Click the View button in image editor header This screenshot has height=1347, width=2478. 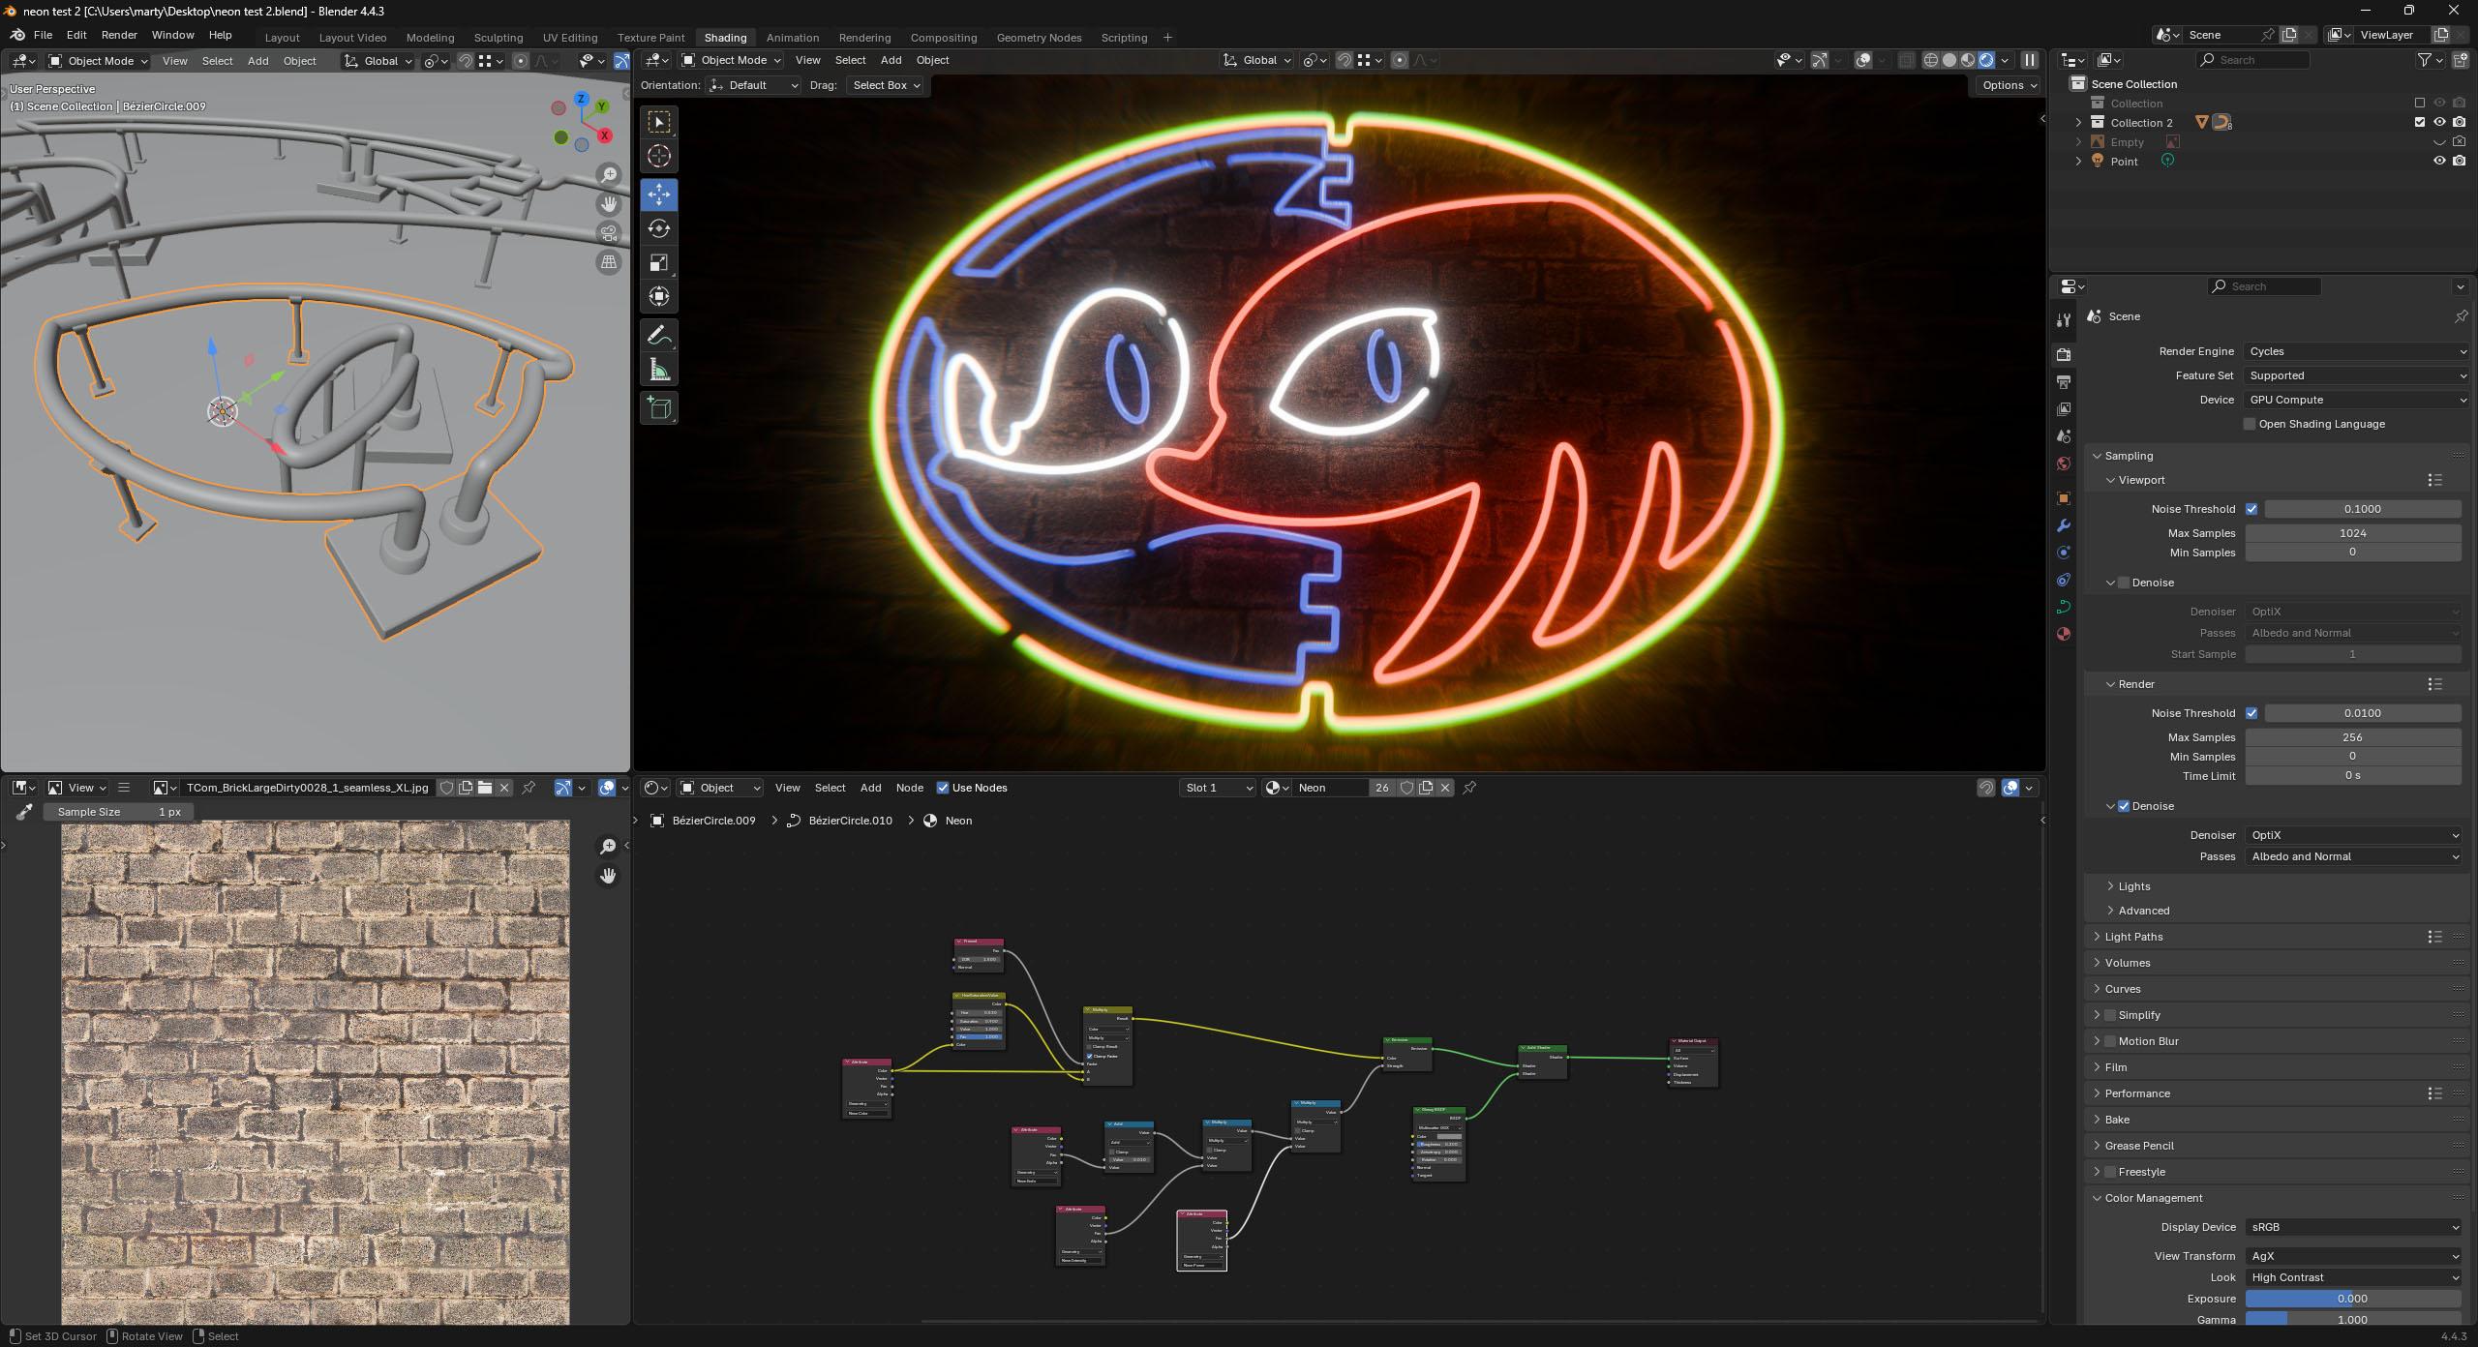(78, 788)
